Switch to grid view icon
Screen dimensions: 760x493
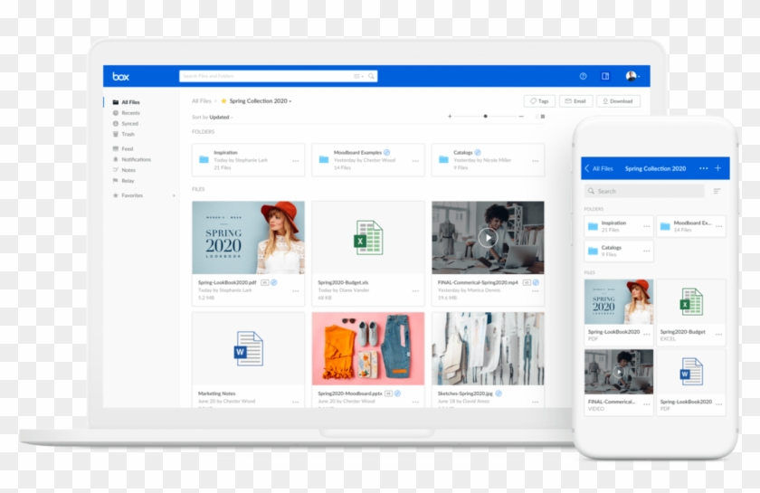click(x=543, y=117)
